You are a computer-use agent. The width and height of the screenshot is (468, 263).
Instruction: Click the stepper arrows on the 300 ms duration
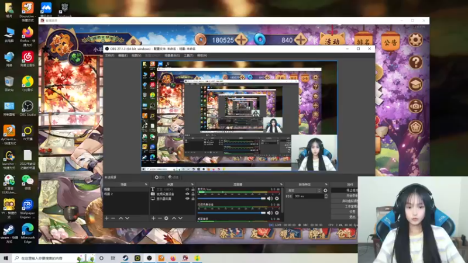(326, 196)
